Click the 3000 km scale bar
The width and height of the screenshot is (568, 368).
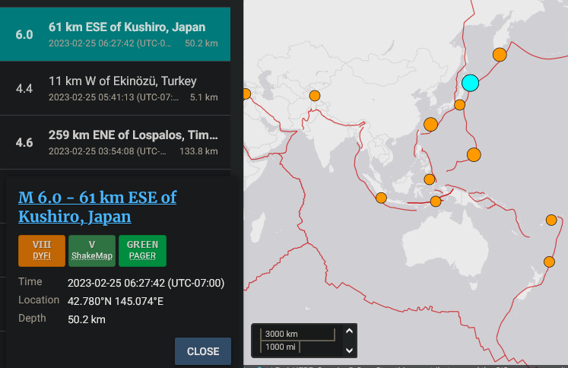tap(297, 334)
